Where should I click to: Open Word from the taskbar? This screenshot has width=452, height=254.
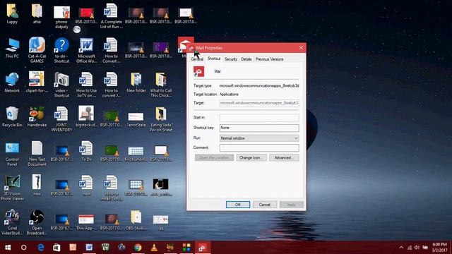tap(89, 248)
